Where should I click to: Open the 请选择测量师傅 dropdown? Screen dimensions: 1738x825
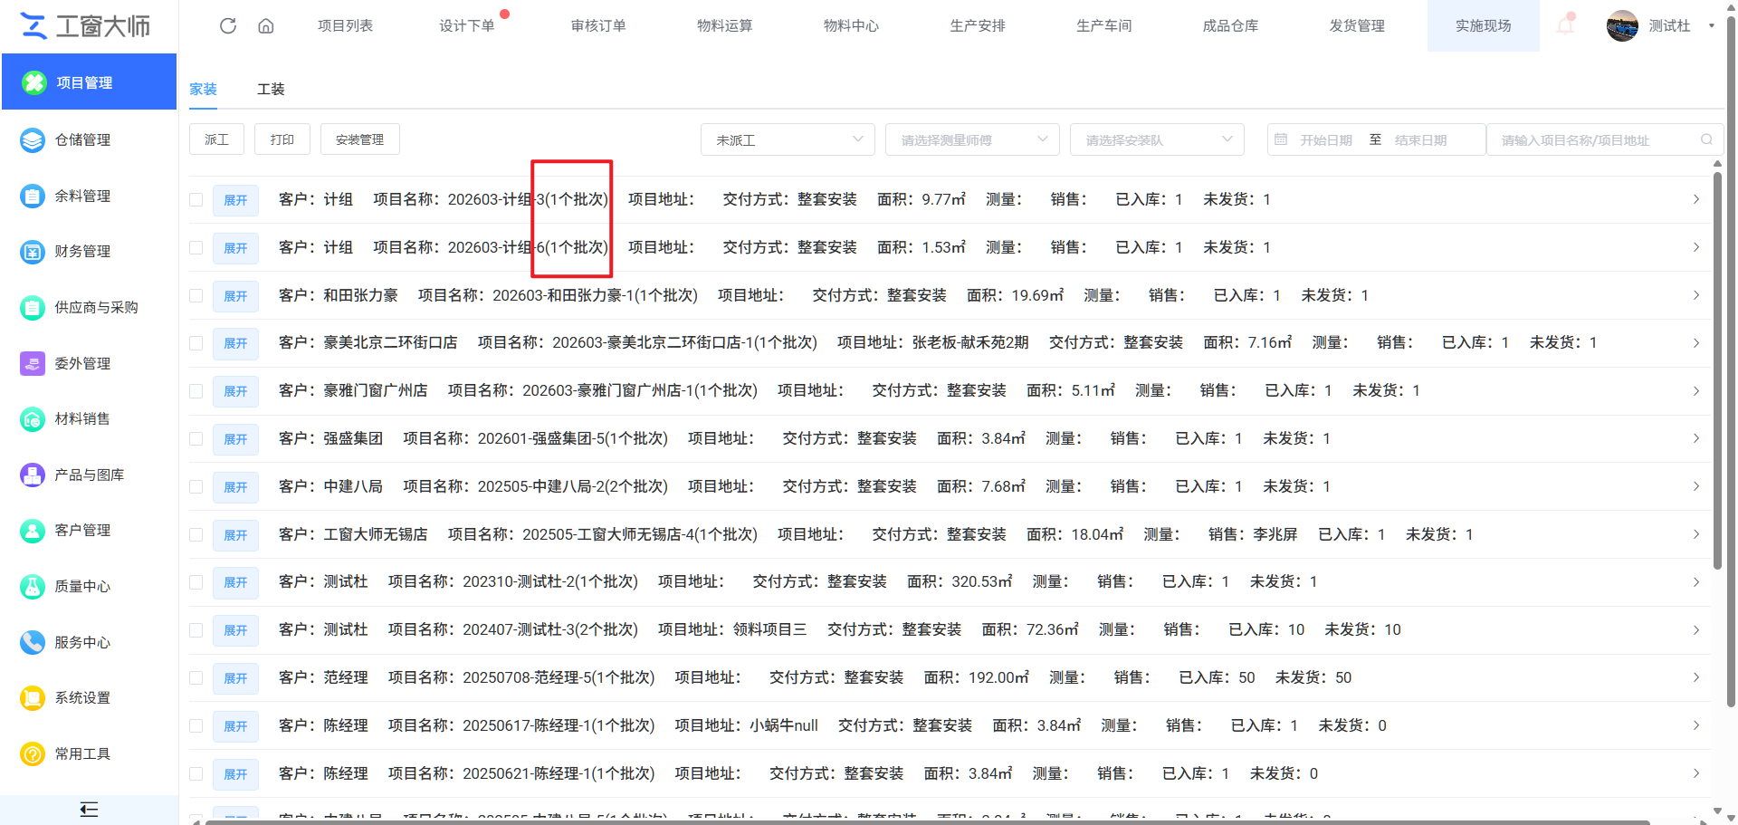[x=971, y=139]
